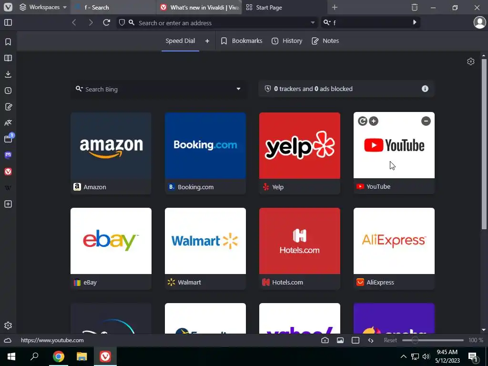Open Windows taskbar search

pos(34,356)
